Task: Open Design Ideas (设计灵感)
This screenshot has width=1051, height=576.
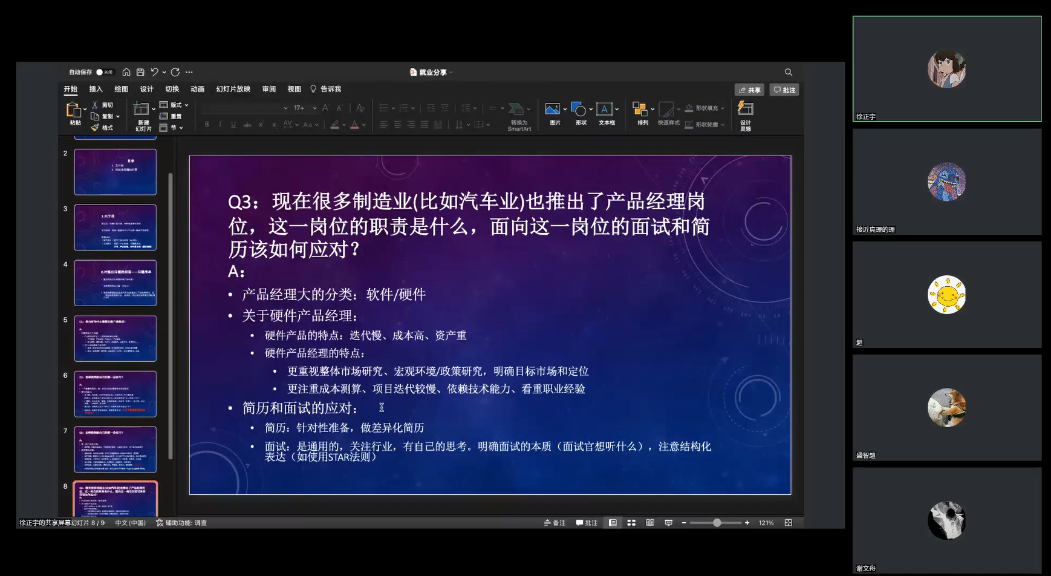Action: tap(746, 116)
